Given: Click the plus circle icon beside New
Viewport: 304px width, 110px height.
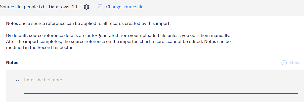Looking at the screenshot, I should (x=284, y=63).
